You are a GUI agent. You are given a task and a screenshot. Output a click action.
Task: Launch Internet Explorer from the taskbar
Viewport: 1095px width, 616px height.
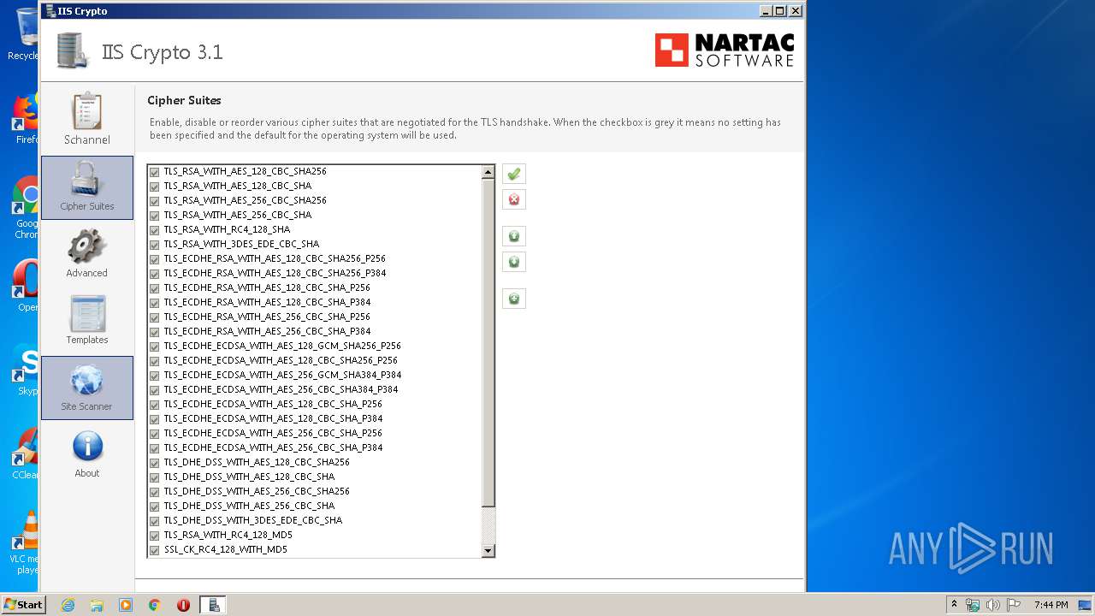tap(68, 605)
